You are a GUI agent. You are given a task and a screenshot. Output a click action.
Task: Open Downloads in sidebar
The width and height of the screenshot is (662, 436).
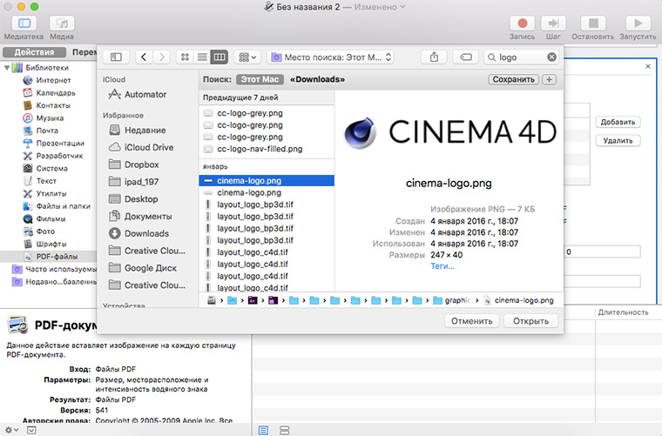point(138,233)
